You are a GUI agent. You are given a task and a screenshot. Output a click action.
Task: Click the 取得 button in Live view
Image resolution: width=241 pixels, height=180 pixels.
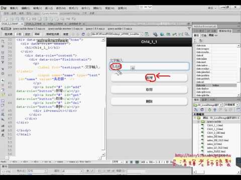(149, 89)
